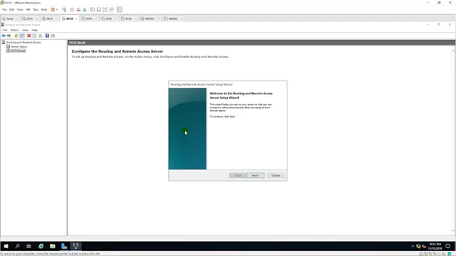The image size is (456, 256).
Task: Close the DC03 VM tab
Action: 77,18
